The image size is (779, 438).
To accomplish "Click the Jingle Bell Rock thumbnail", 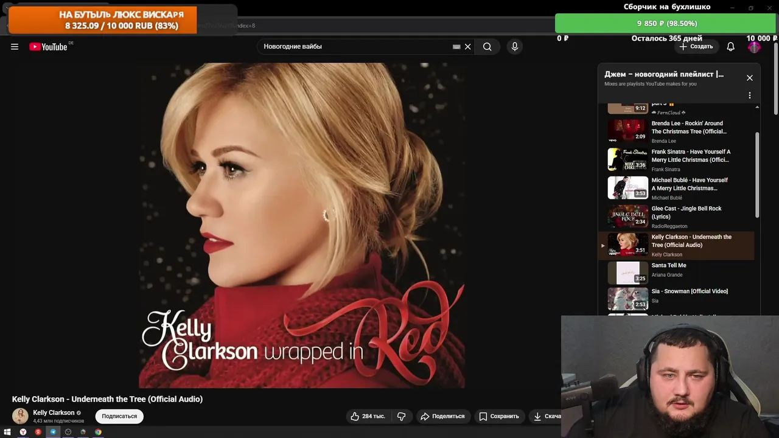I will click(x=627, y=216).
